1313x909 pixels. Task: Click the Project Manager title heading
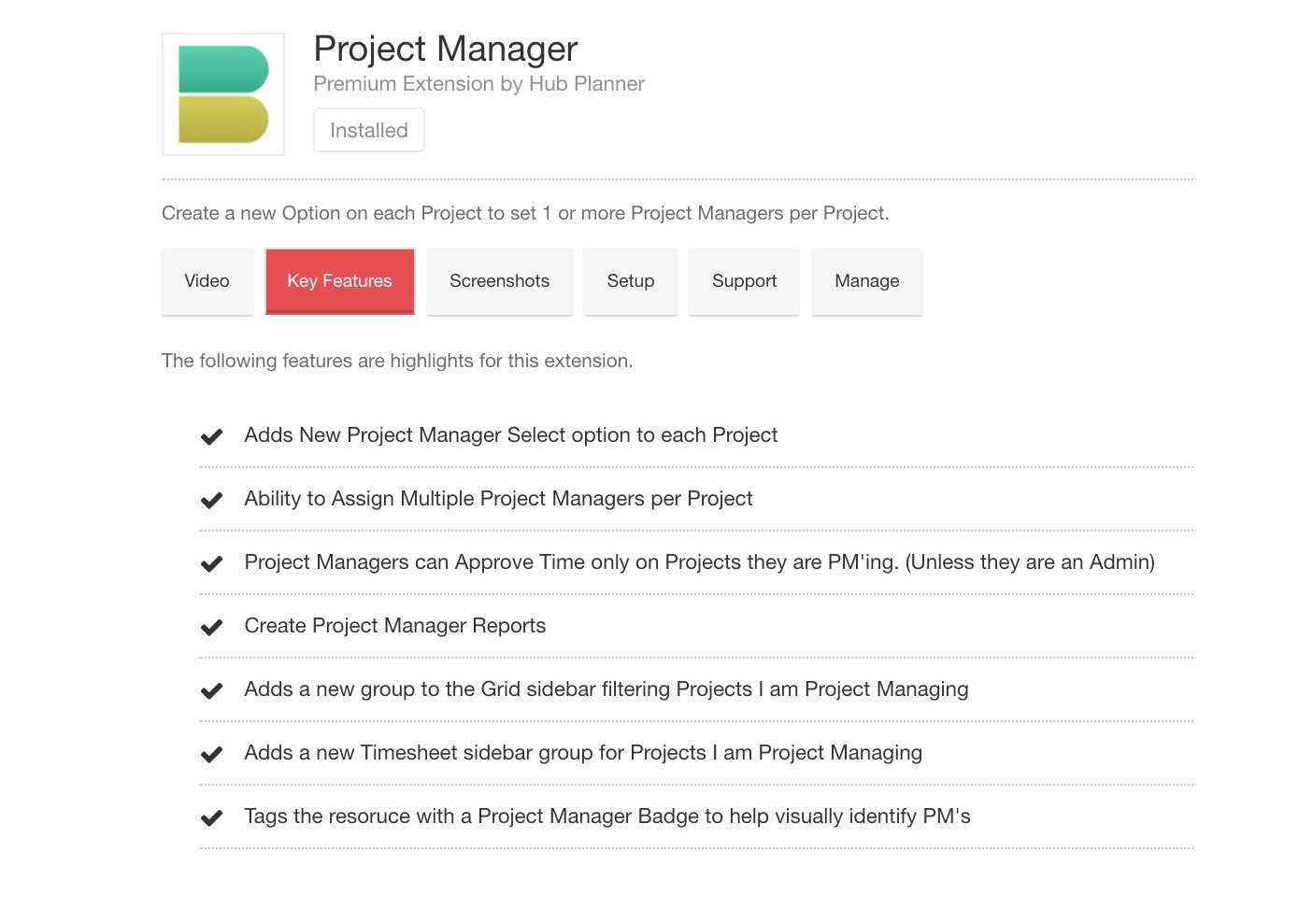coord(446,49)
